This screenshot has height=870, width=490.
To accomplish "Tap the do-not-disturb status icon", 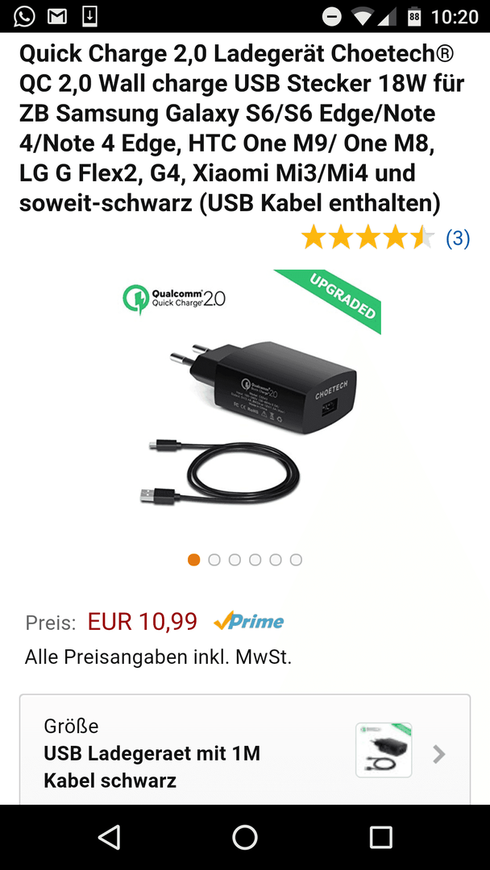I will tap(332, 17).
